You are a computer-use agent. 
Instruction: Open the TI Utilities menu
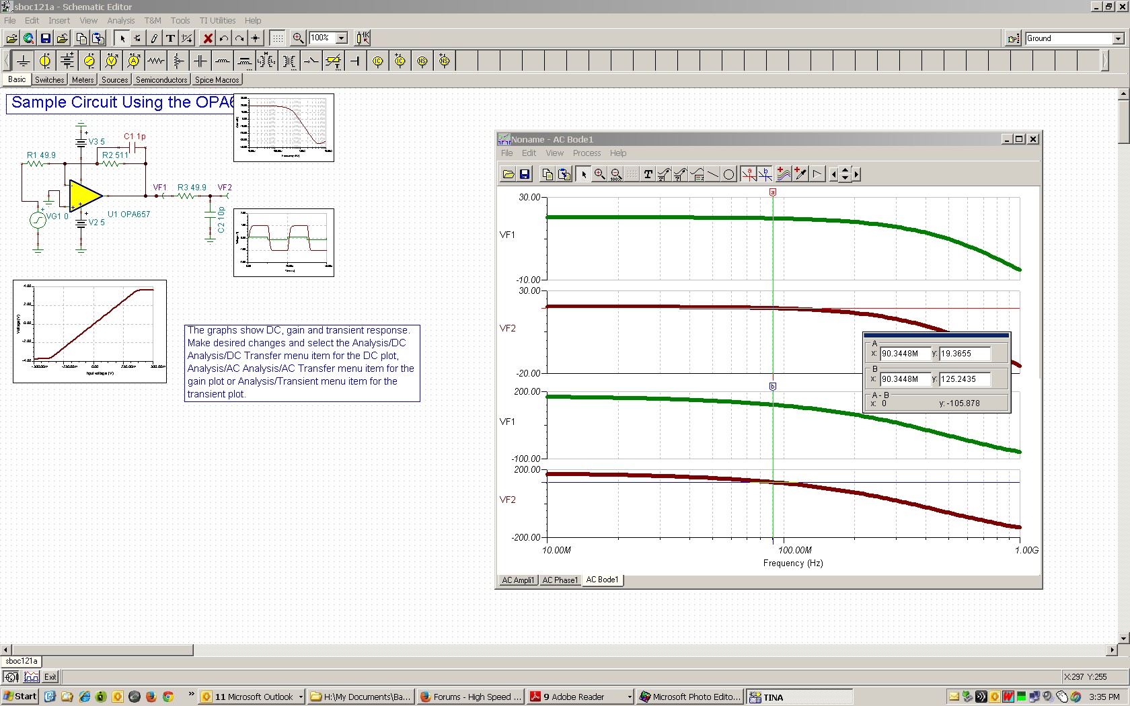[217, 21]
